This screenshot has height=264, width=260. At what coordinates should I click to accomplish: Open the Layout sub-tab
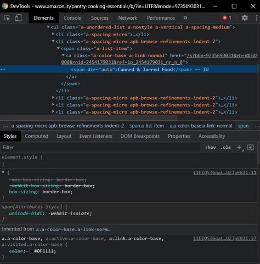tap(64, 136)
